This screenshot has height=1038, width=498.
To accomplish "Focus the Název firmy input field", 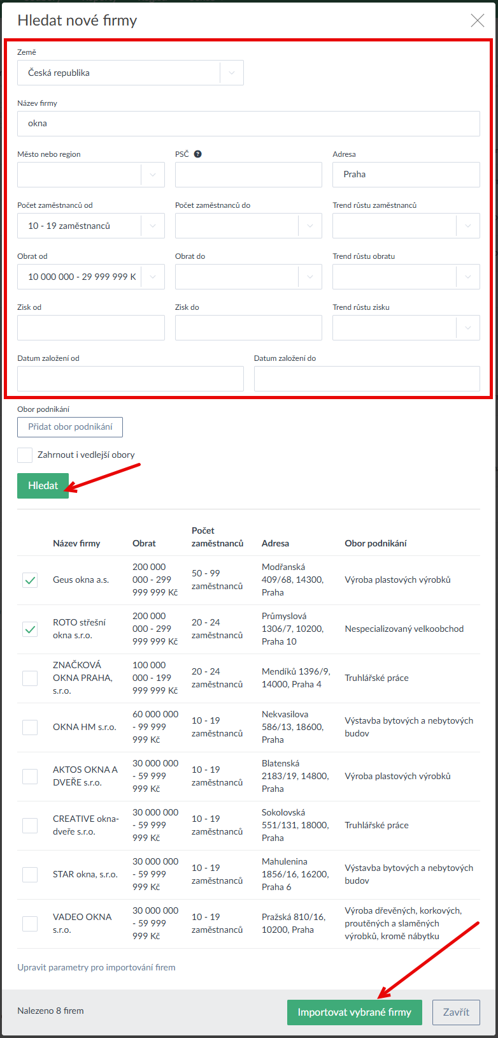I will pyautogui.click(x=248, y=124).
